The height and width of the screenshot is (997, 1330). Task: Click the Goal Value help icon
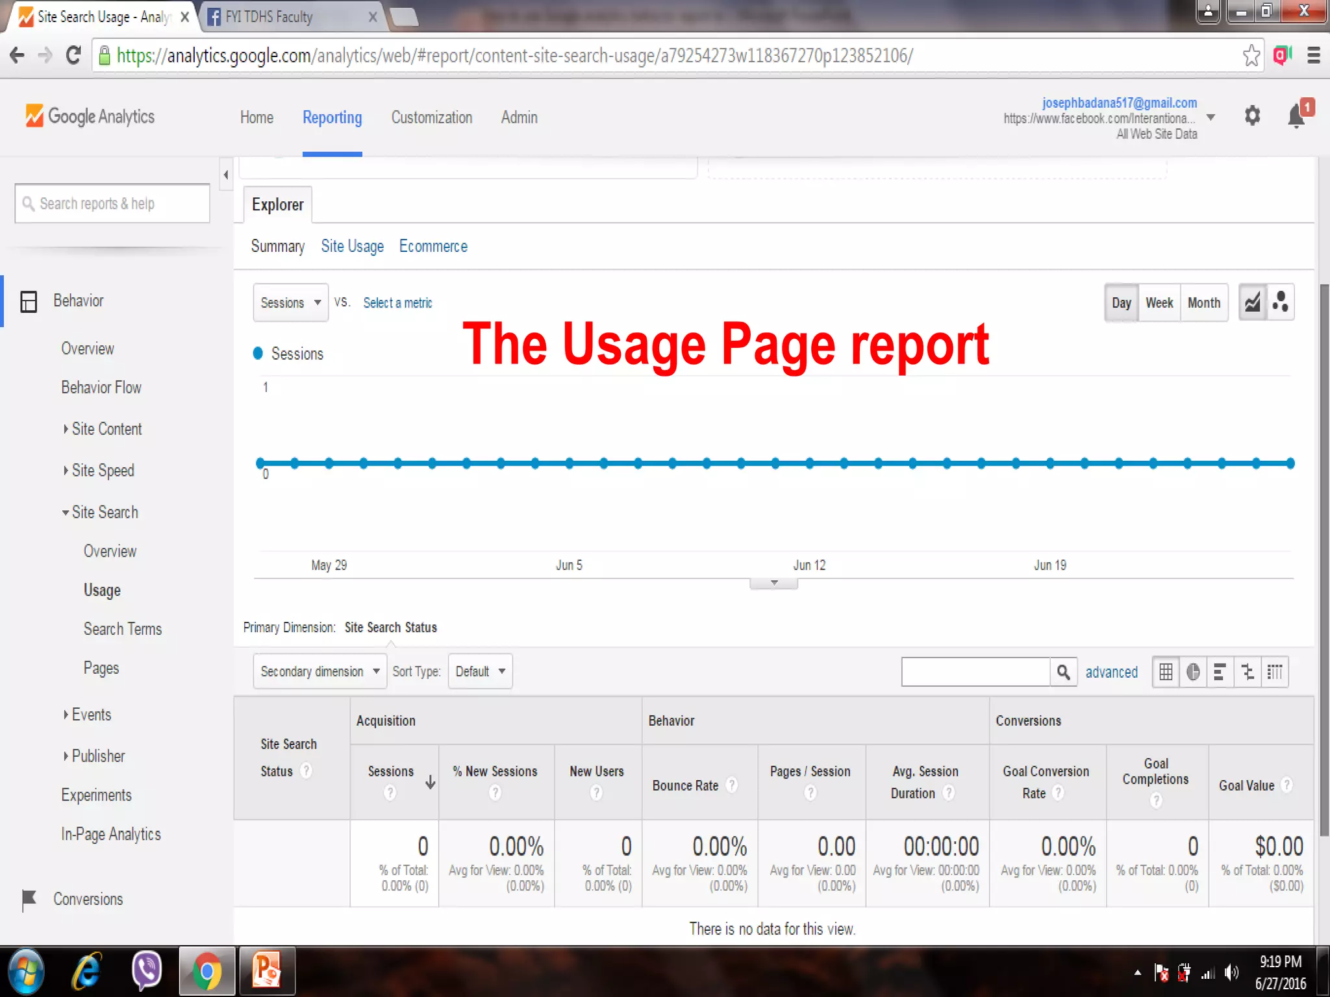1286,785
